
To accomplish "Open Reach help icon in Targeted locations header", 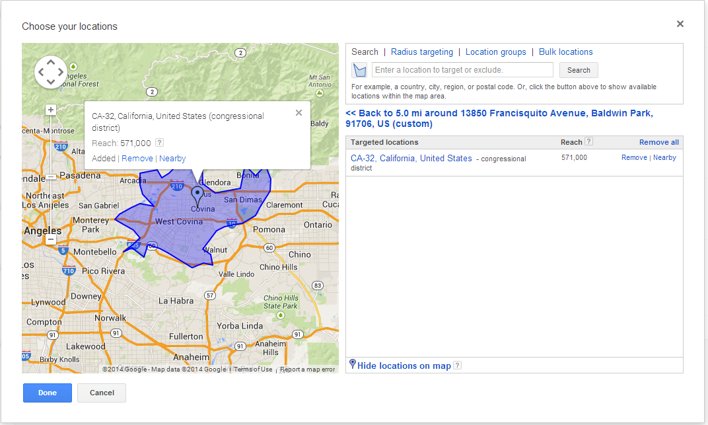I will tap(588, 141).
